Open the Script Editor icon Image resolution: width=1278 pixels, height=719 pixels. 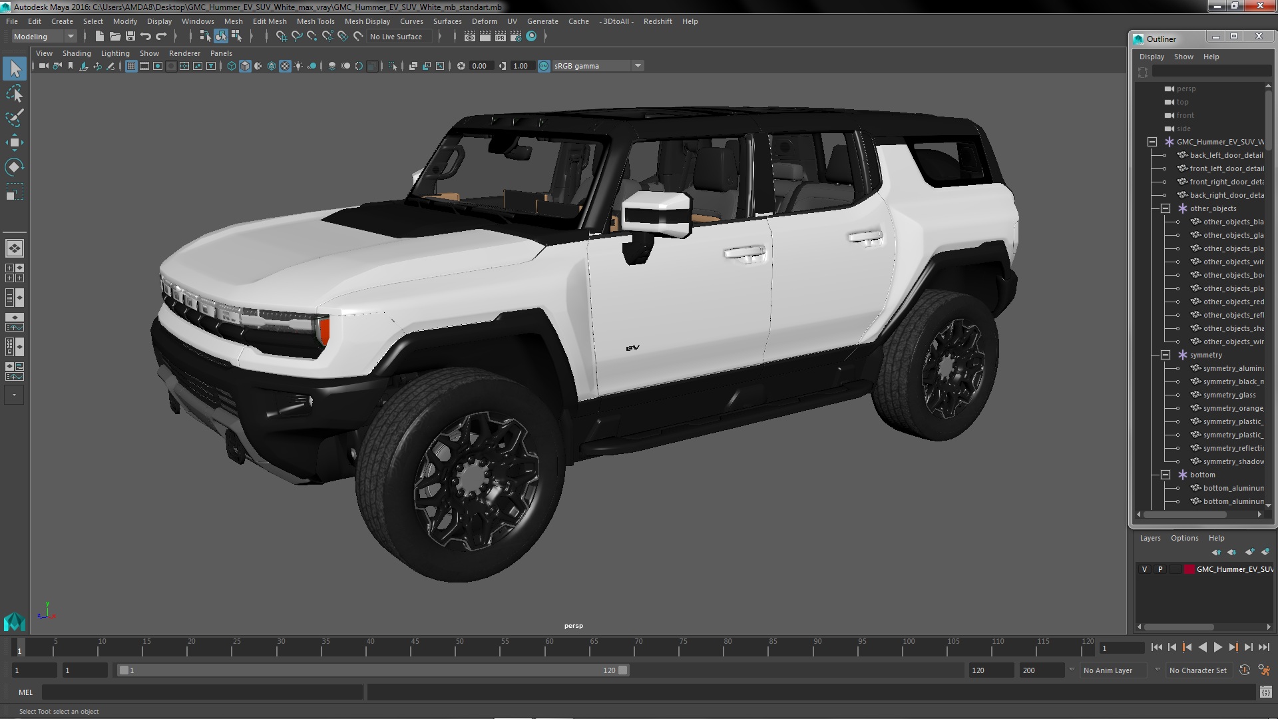click(1265, 692)
